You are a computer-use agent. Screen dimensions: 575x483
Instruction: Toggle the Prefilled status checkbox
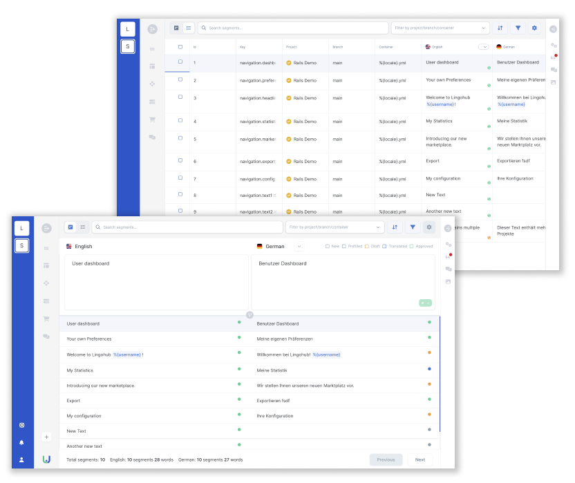(x=344, y=247)
